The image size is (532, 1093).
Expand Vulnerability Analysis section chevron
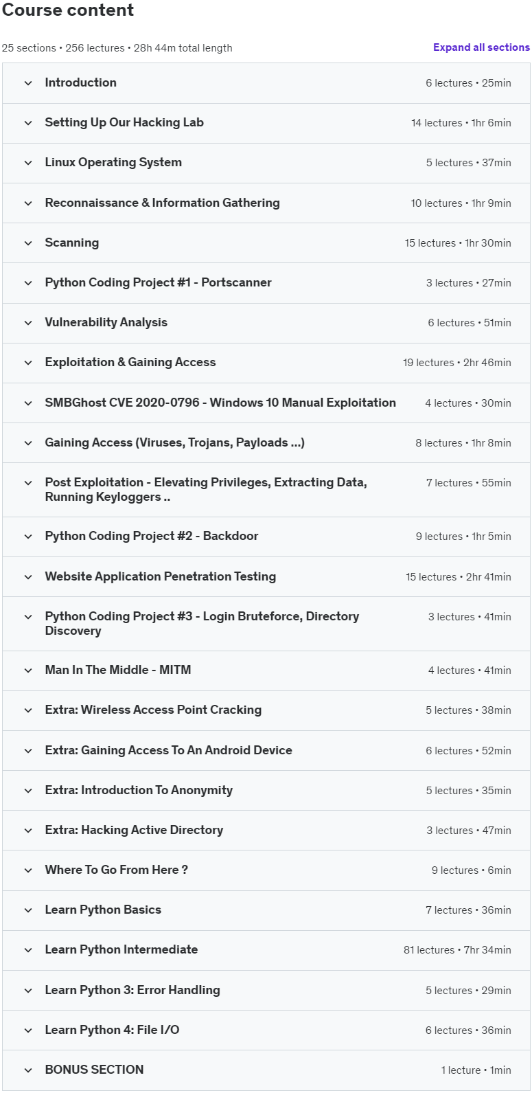click(28, 323)
